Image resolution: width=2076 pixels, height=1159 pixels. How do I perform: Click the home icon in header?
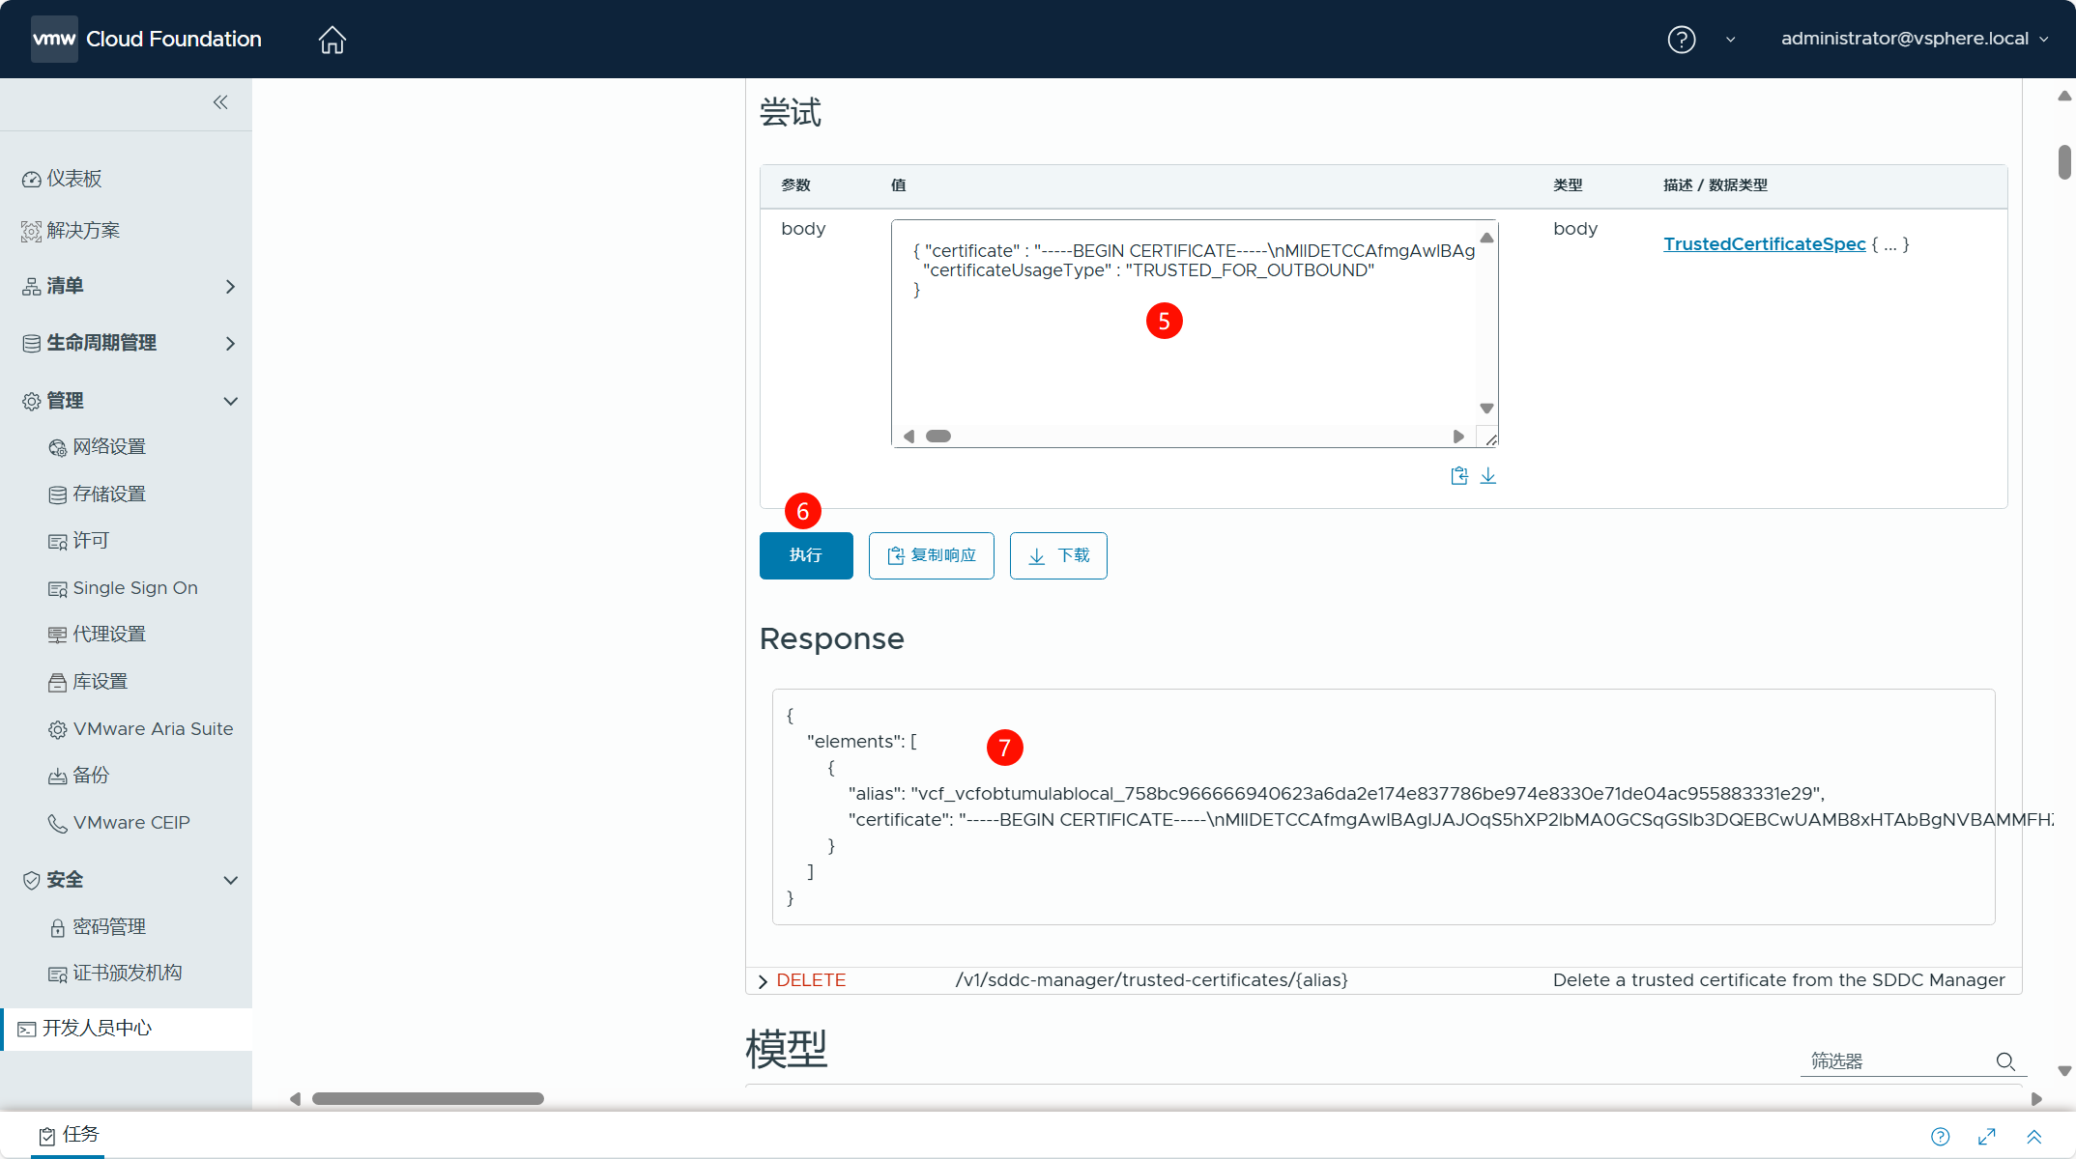pyautogui.click(x=332, y=40)
